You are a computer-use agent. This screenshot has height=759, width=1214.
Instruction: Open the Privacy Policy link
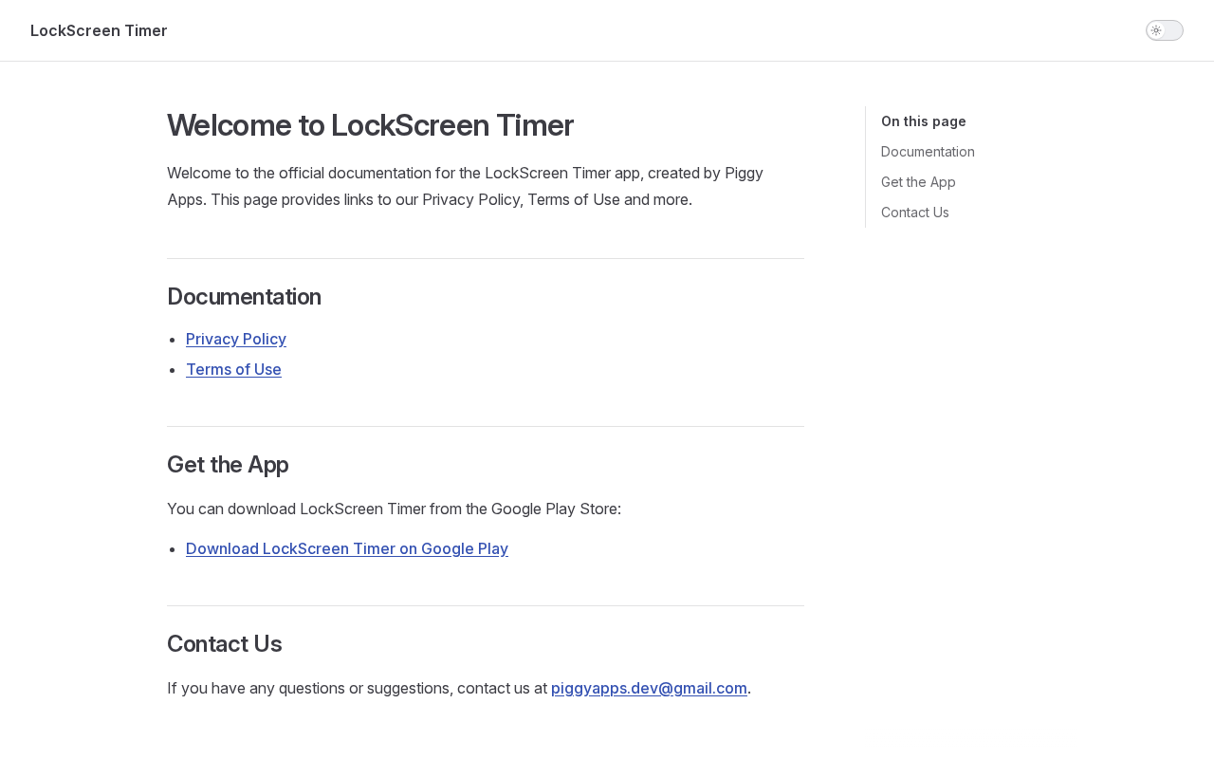[236, 339]
